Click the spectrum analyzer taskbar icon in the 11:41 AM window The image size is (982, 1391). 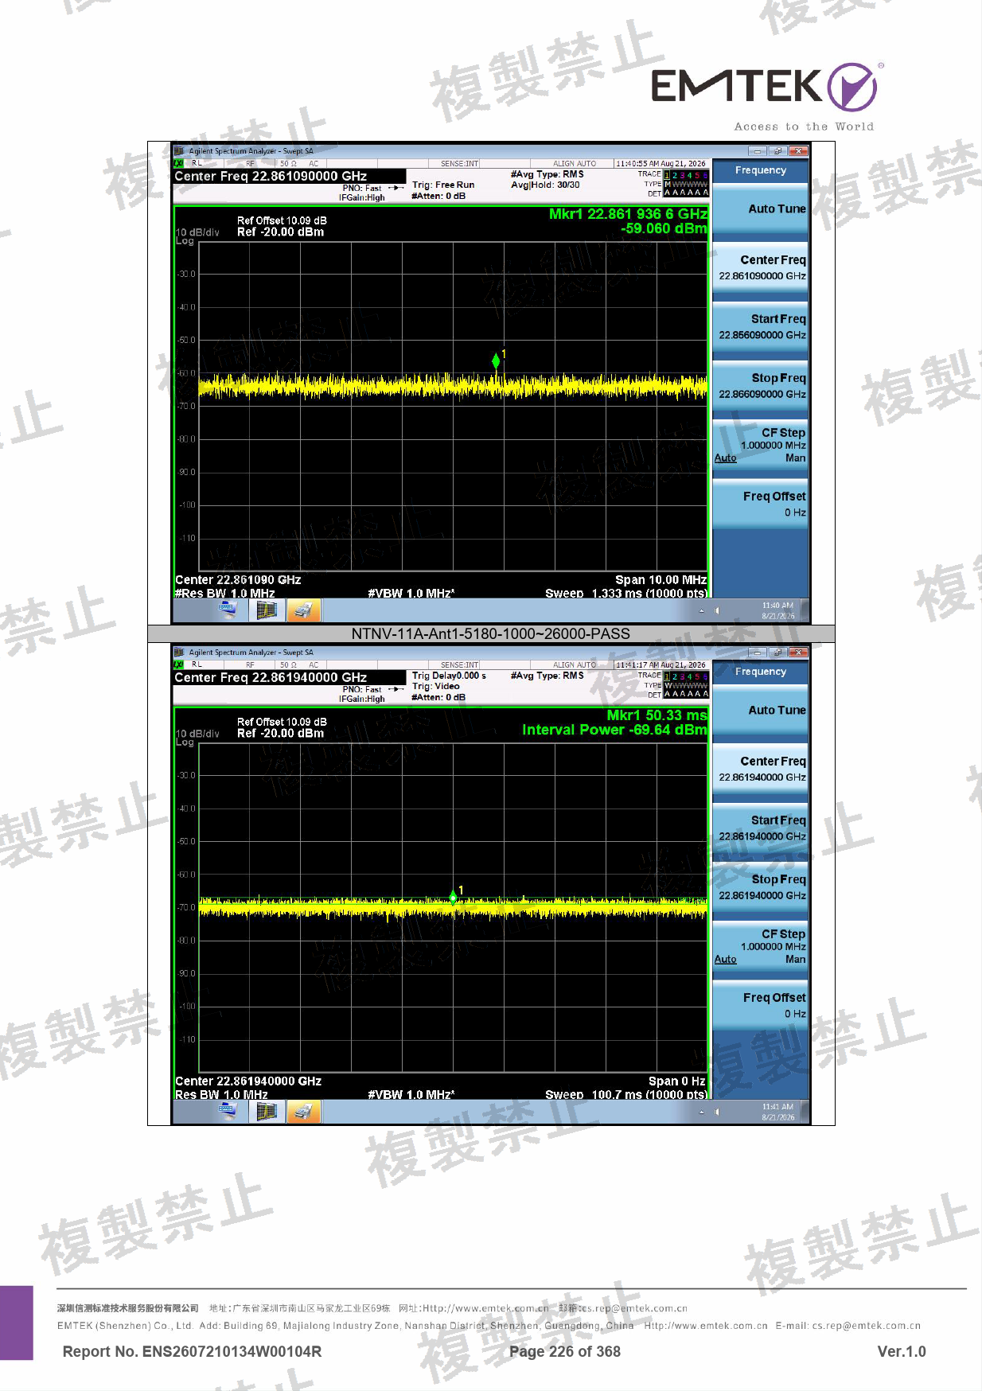coord(266,1112)
